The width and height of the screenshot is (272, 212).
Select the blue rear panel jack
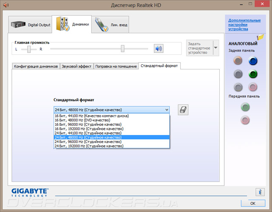(253, 61)
